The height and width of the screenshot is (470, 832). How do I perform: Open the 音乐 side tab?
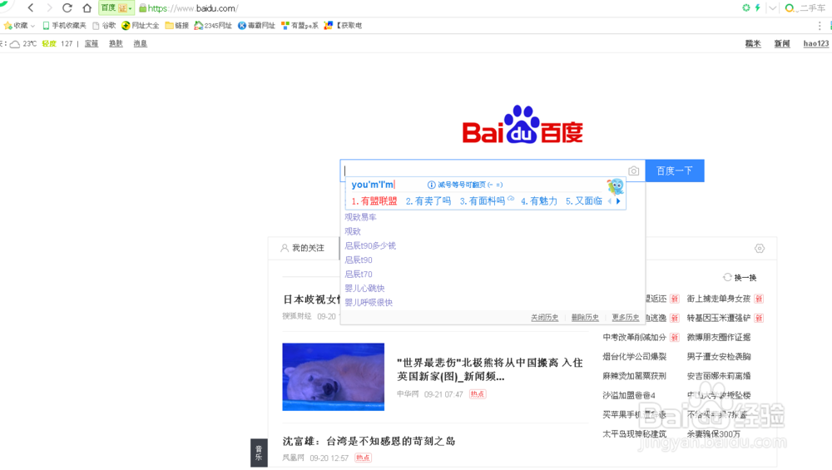point(259,453)
